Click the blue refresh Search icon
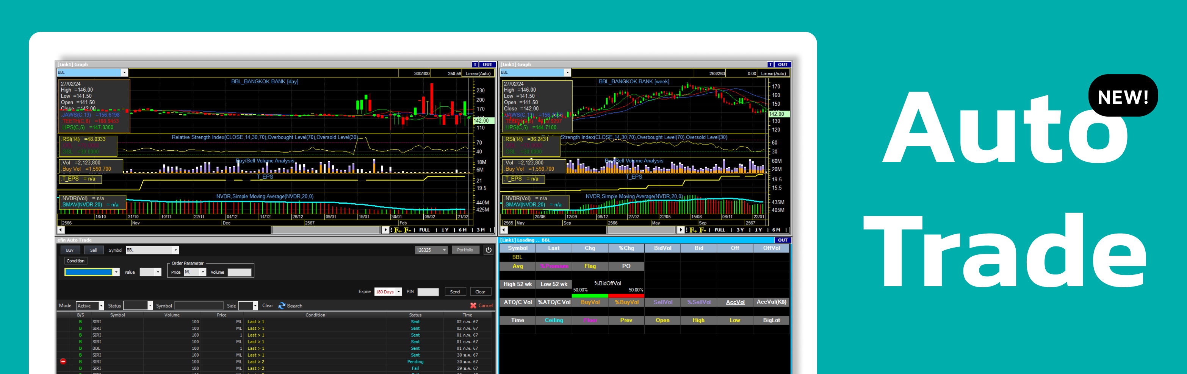1187x374 pixels. tap(282, 305)
